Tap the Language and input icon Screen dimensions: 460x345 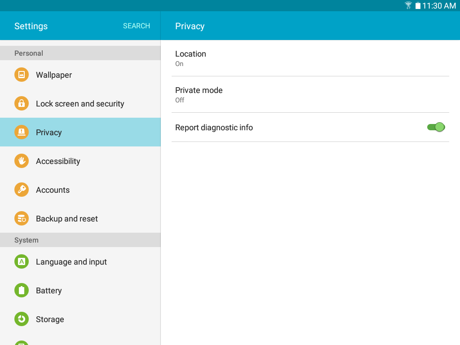[x=22, y=261]
